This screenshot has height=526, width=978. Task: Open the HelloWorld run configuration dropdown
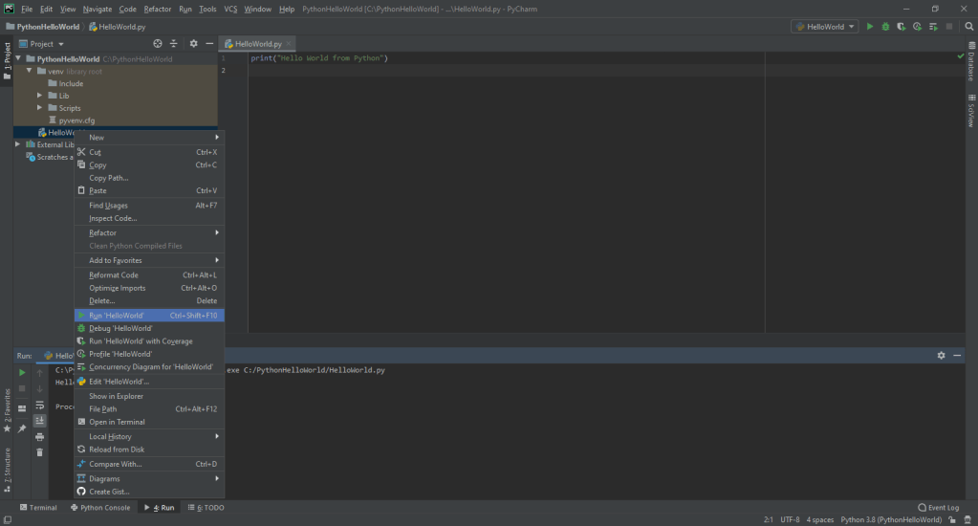(x=825, y=27)
